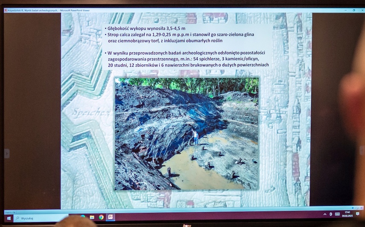The height and width of the screenshot is (227, 365).
Task: Restore down the PowerPoint Viewer window
Action: click(x=354, y=10)
